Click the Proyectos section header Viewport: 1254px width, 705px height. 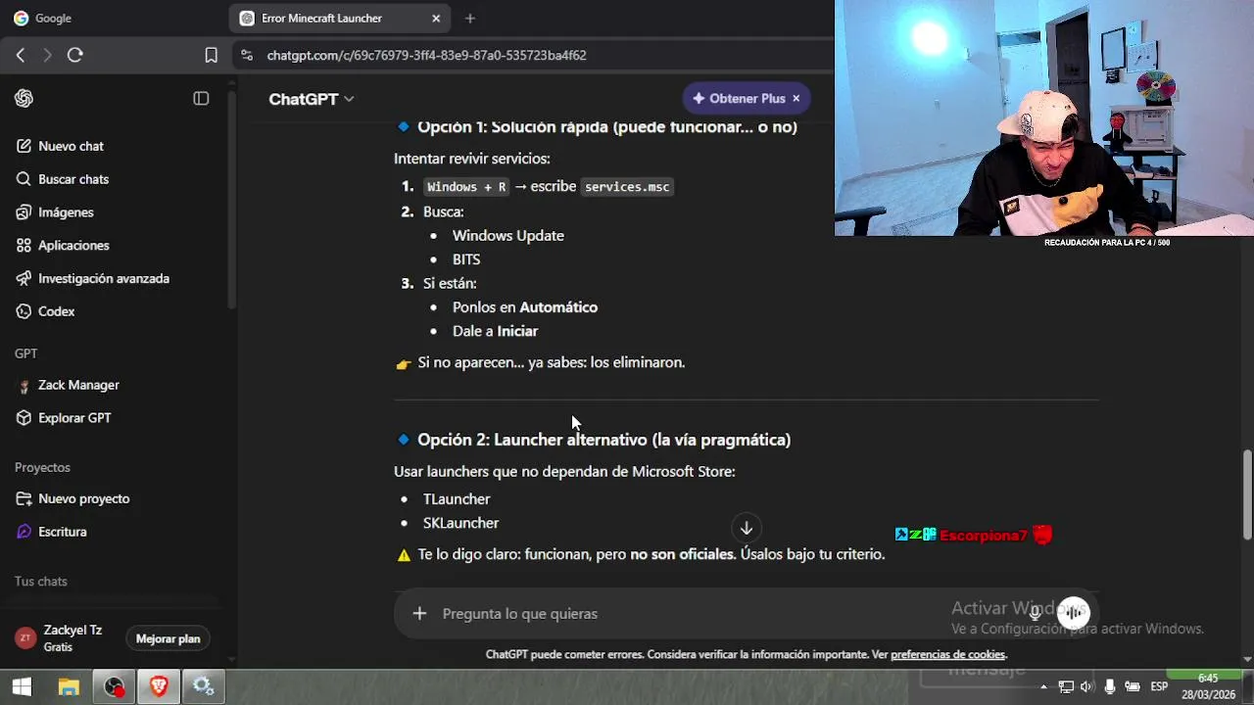pyautogui.click(x=42, y=468)
